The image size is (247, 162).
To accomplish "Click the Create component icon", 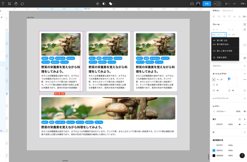I will tap(97, 3).
